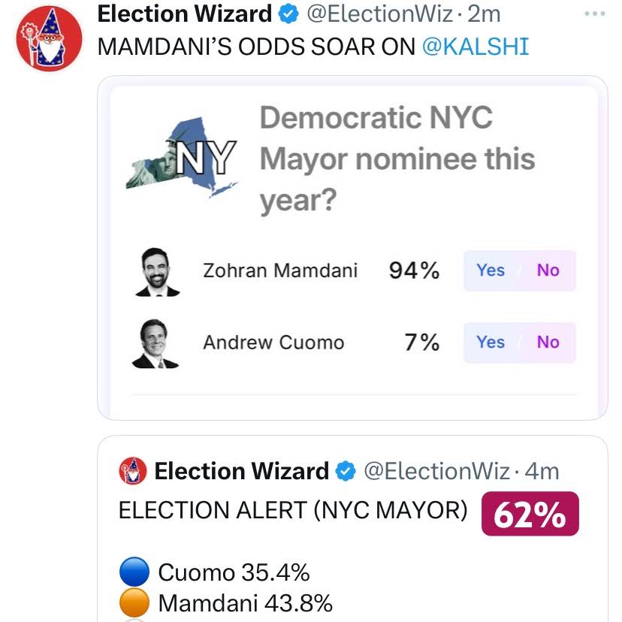Select No for Andrew Cuomo
This screenshot has height=622, width=622.
tap(548, 343)
